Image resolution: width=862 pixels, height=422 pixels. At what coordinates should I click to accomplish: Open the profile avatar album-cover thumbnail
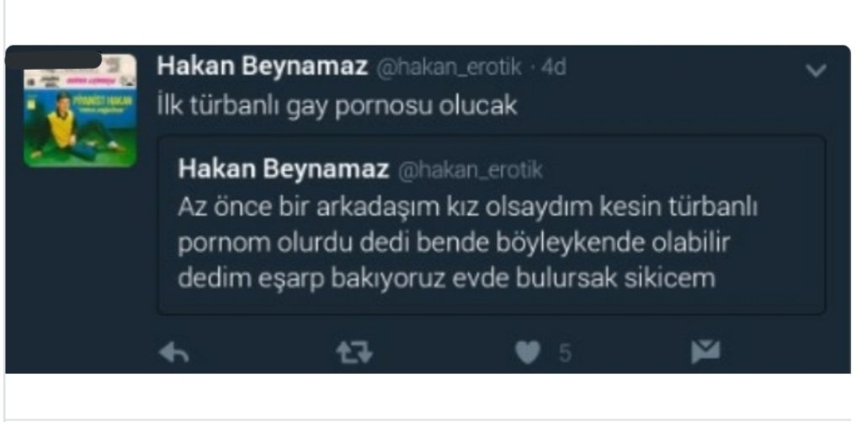(80, 110)
